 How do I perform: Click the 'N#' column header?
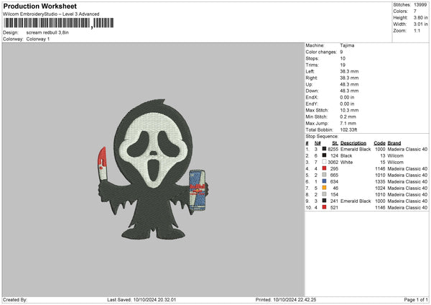(x=318, y=143)
